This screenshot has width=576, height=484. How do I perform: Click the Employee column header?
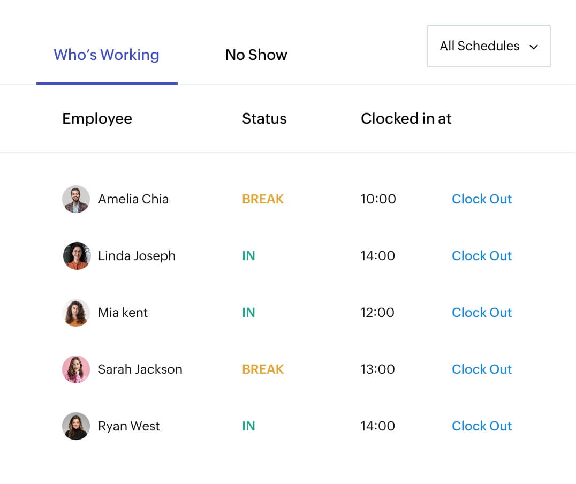97,118
